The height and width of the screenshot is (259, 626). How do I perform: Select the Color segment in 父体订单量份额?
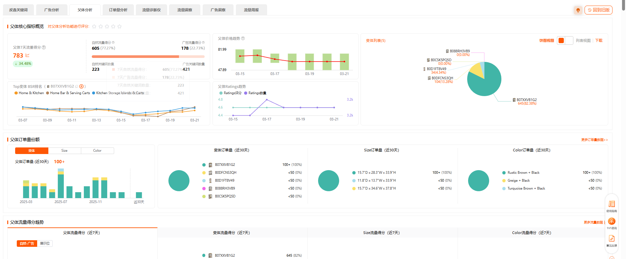[x=97, y=151]
